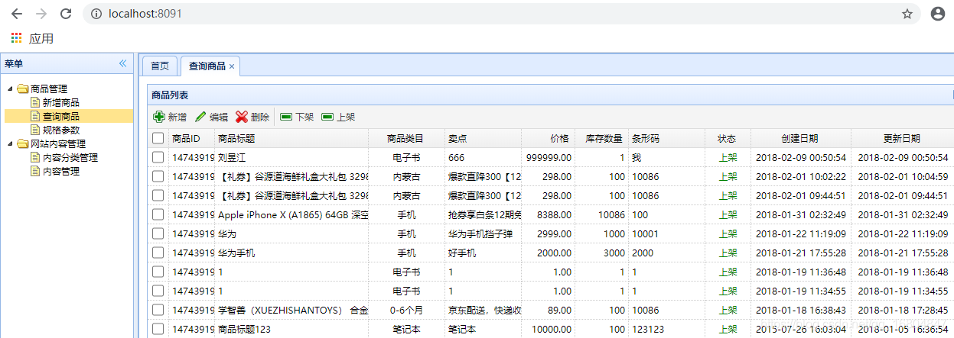Image resolution: width=954 pixels, height=338 pixels.
Task: Click the 0-6个月 category cell
Action: [405, 310]
